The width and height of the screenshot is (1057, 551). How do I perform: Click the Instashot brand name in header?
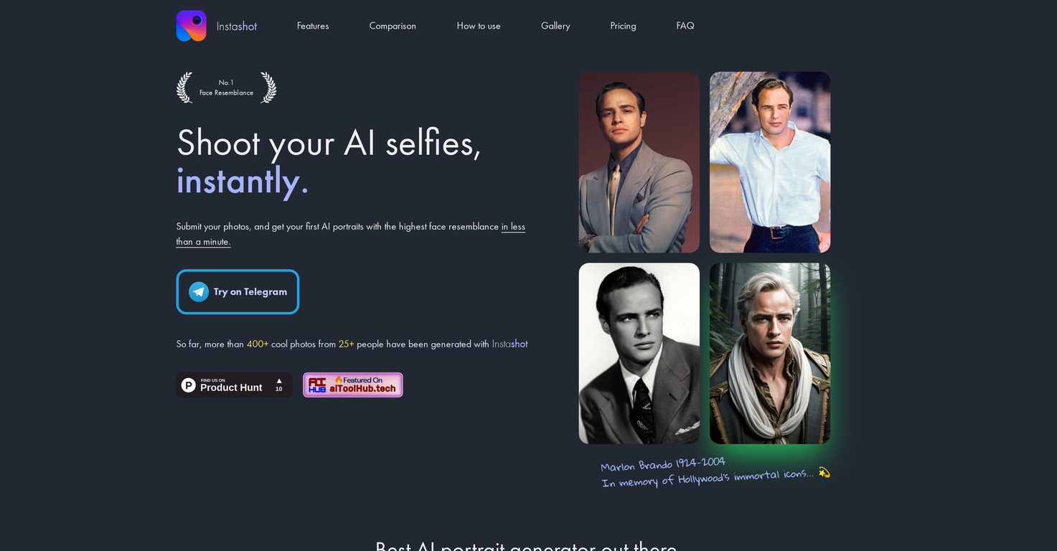[237, 27]
